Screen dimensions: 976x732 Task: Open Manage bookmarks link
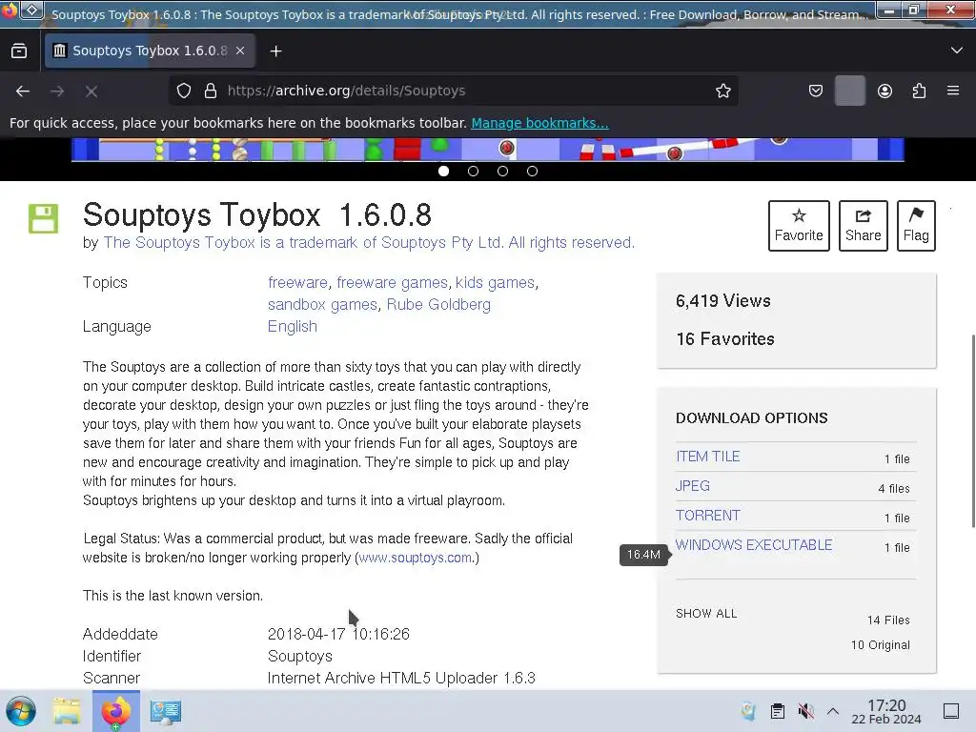pyautogui.click(x=539, y=123)
